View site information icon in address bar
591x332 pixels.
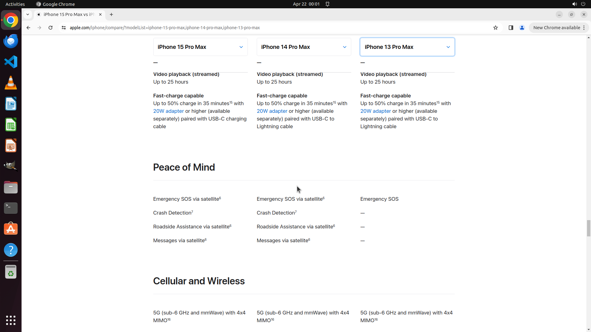tap(64, 28)
